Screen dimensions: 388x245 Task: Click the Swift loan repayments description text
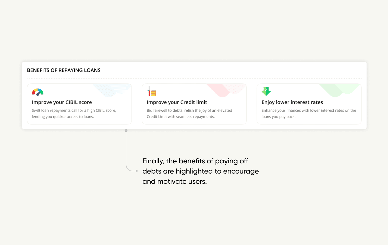click(x=74, y=114)
